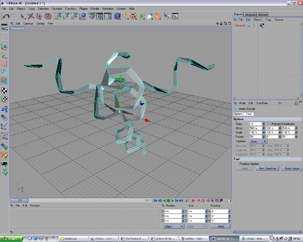
Task: Add a cube primitive object icon
Action: [117, 16]
